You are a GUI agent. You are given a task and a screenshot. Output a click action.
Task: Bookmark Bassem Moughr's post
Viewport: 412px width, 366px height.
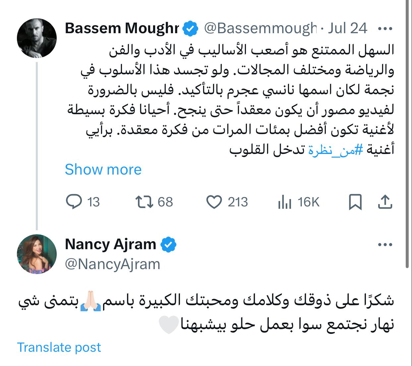[x=355, y=202]
